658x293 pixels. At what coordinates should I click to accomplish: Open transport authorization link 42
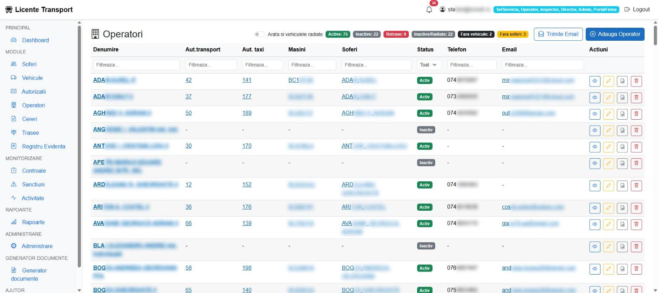tap(188, 80)
